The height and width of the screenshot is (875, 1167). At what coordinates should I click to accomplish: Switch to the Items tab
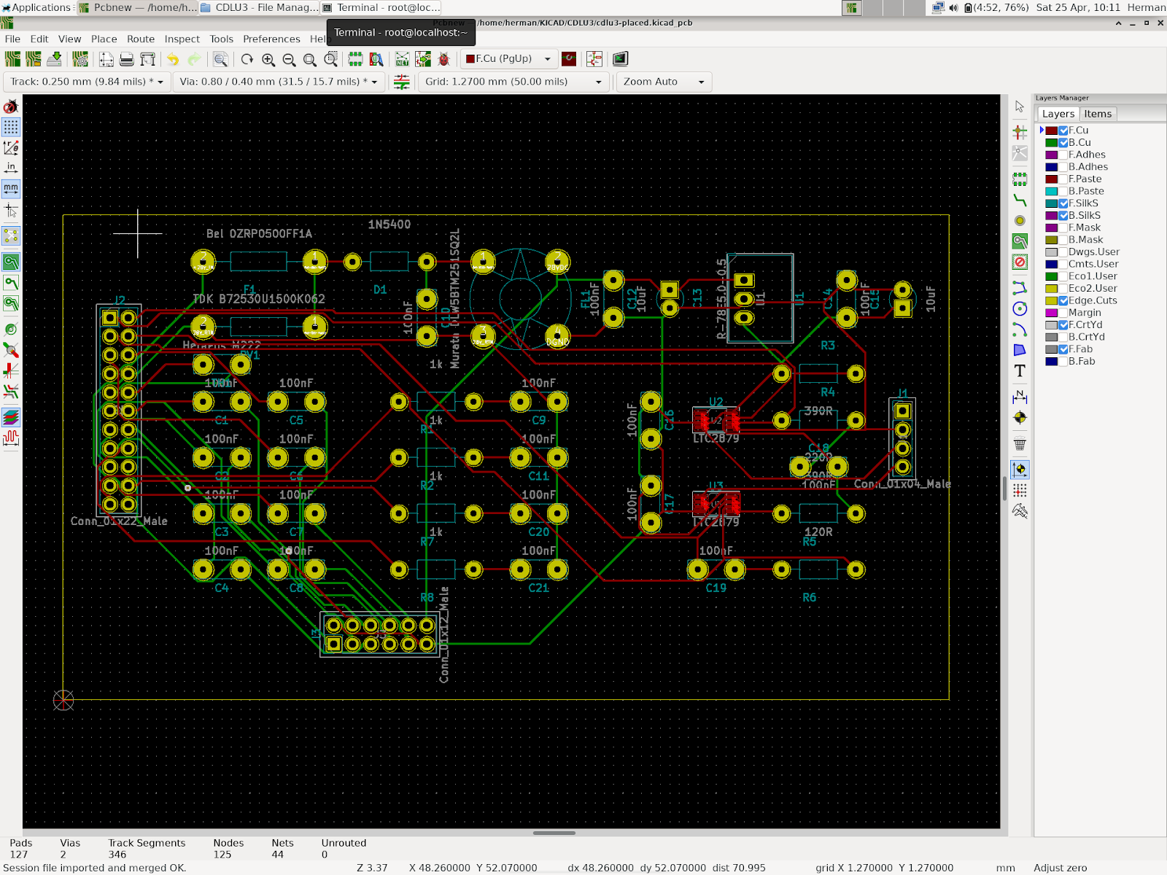[x=1098, y=113]
